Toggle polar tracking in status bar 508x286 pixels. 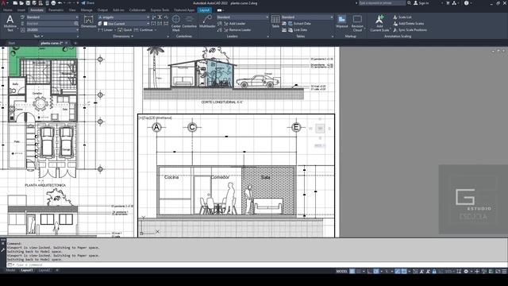tap(375, 272)
